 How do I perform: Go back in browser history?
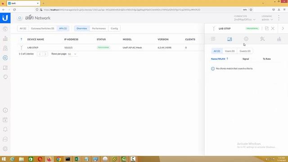point(4,9)
